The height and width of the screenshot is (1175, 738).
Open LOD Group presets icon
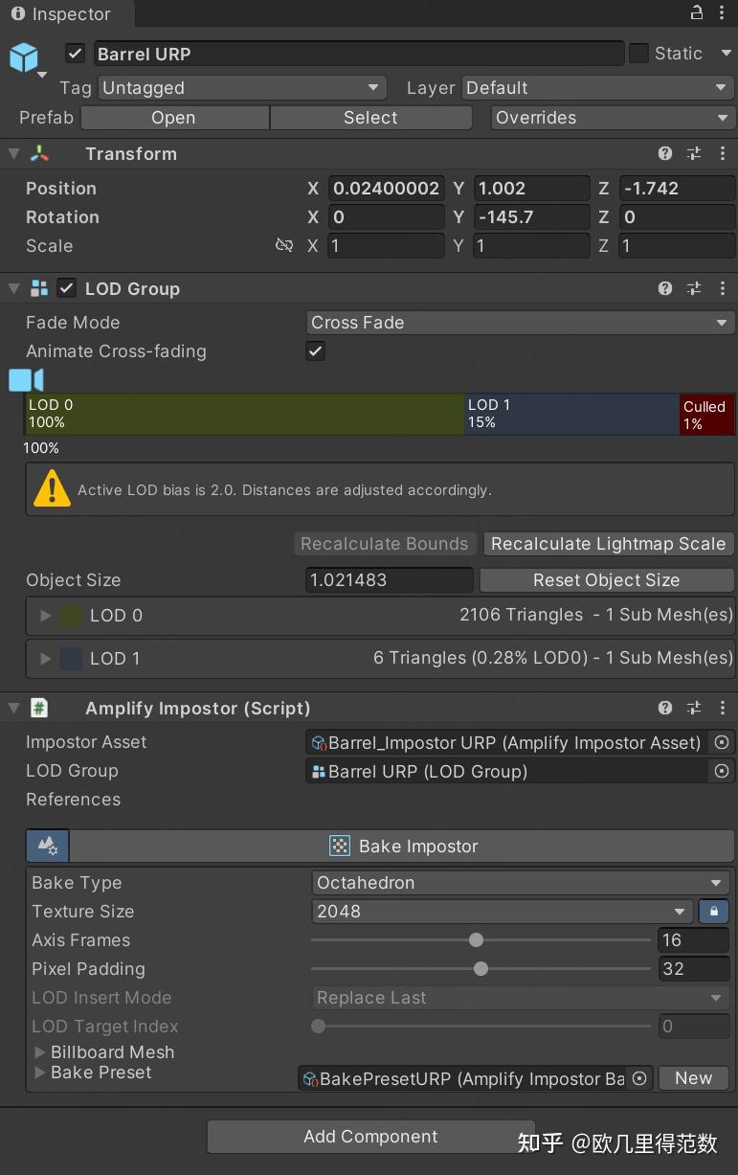coord(694,288)
